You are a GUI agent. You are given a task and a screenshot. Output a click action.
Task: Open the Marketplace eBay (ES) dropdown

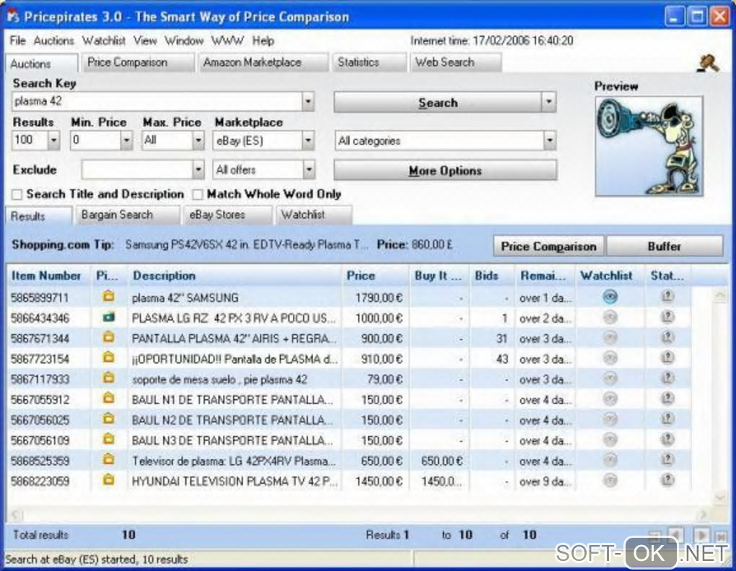point(308,141)
